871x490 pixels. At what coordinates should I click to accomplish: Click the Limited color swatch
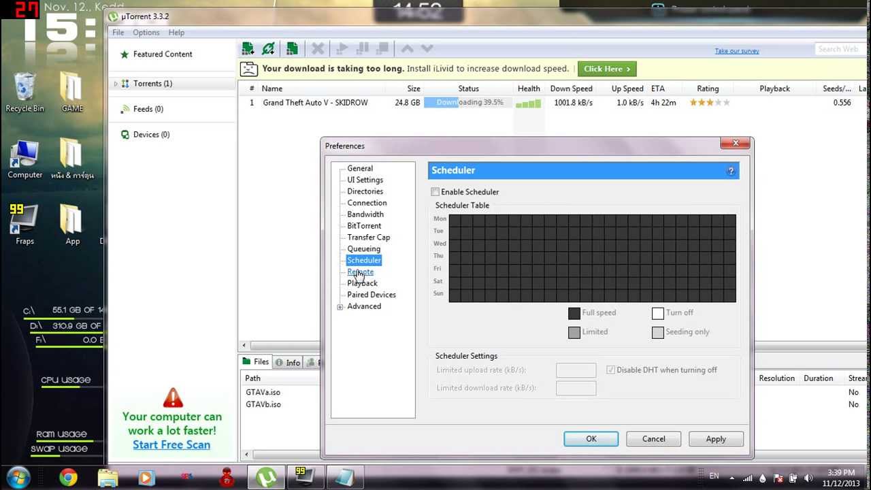pos(574,332)
